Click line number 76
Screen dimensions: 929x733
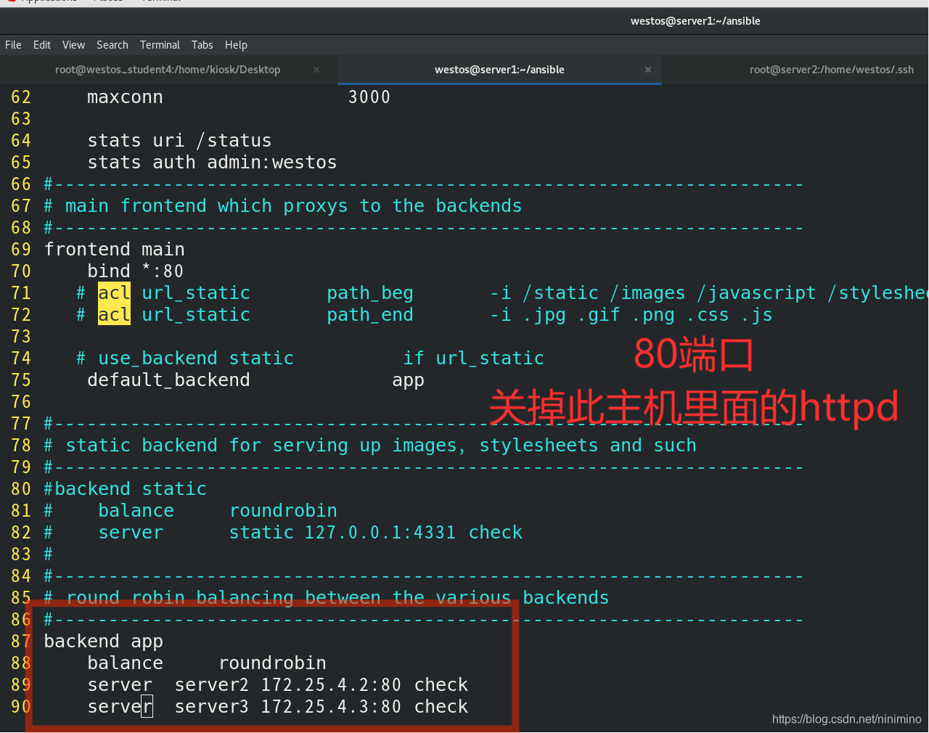tap(21, 402)
